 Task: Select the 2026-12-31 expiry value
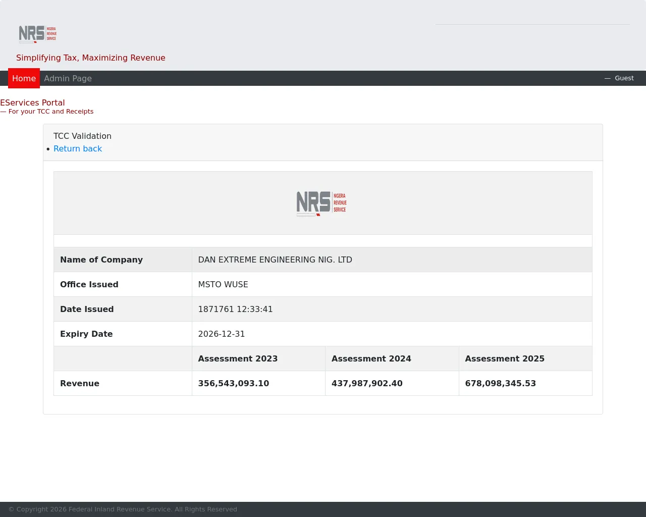222,334
